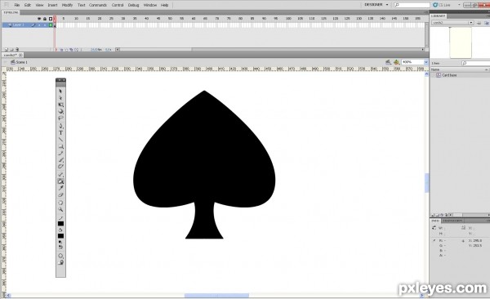Click the Scene 1 clapper icon

13,62
